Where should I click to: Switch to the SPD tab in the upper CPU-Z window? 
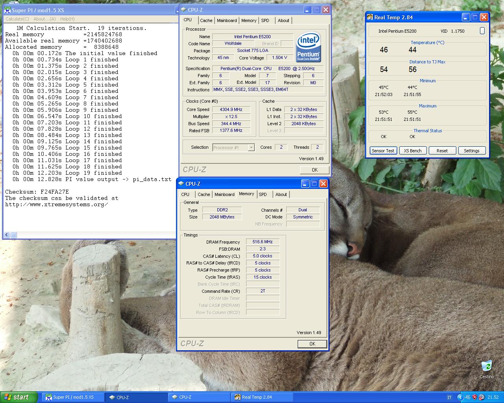tap(265, 20)
